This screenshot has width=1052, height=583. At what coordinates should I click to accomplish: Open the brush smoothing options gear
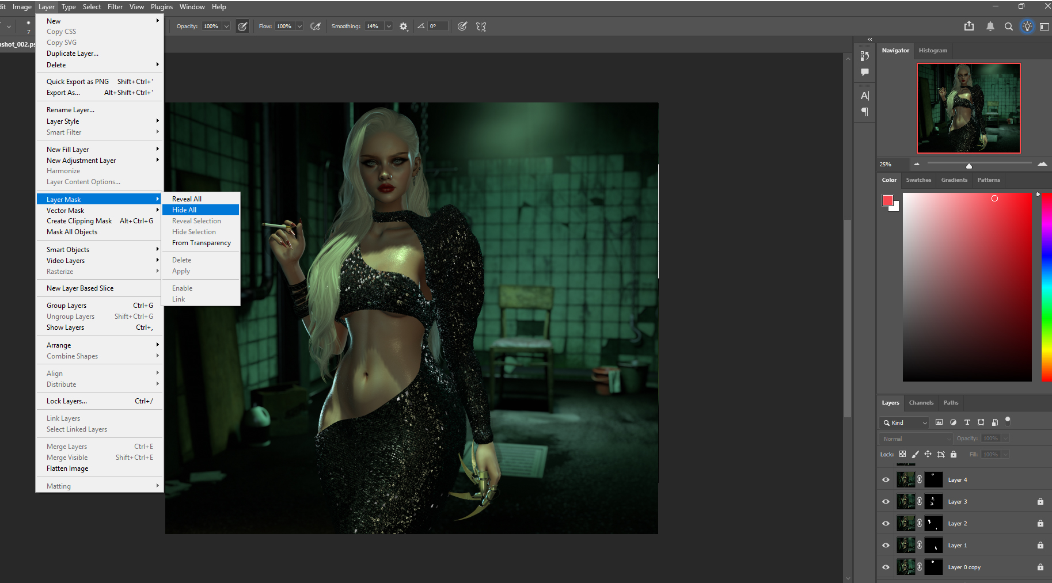click(404, 26)
